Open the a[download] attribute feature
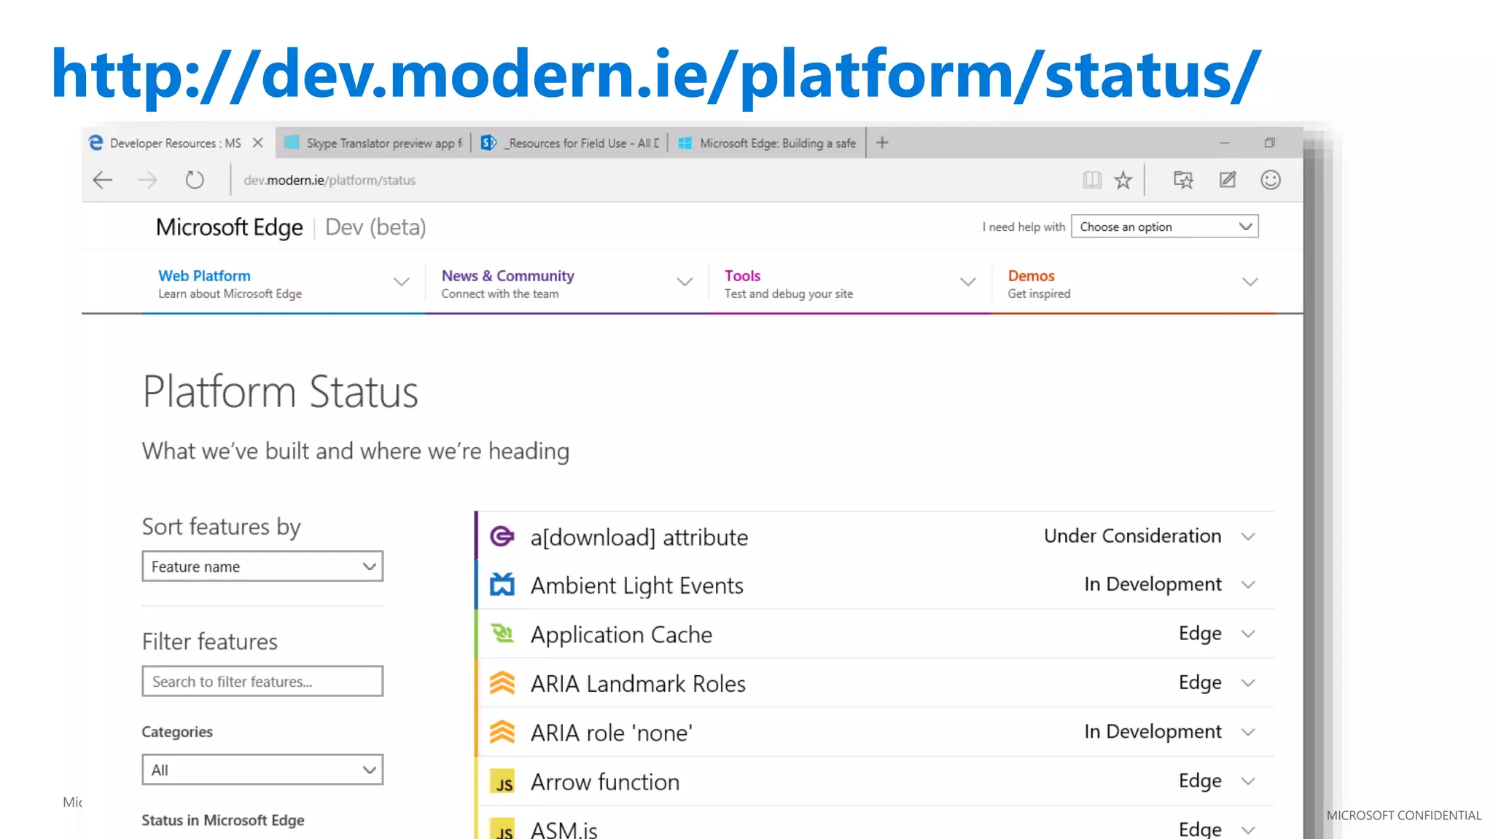Viewport: 1493px width, 839px height. pyautogui.click(x=639, y=537)
